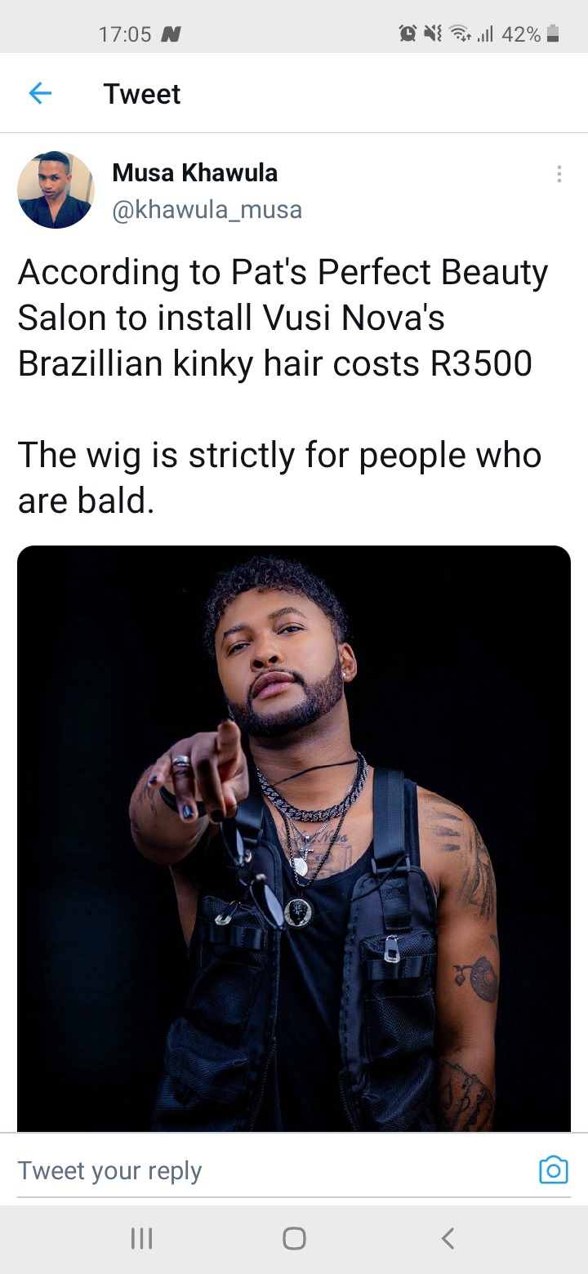Tap the Wi-Fi icon in status bar

[460, 34]
